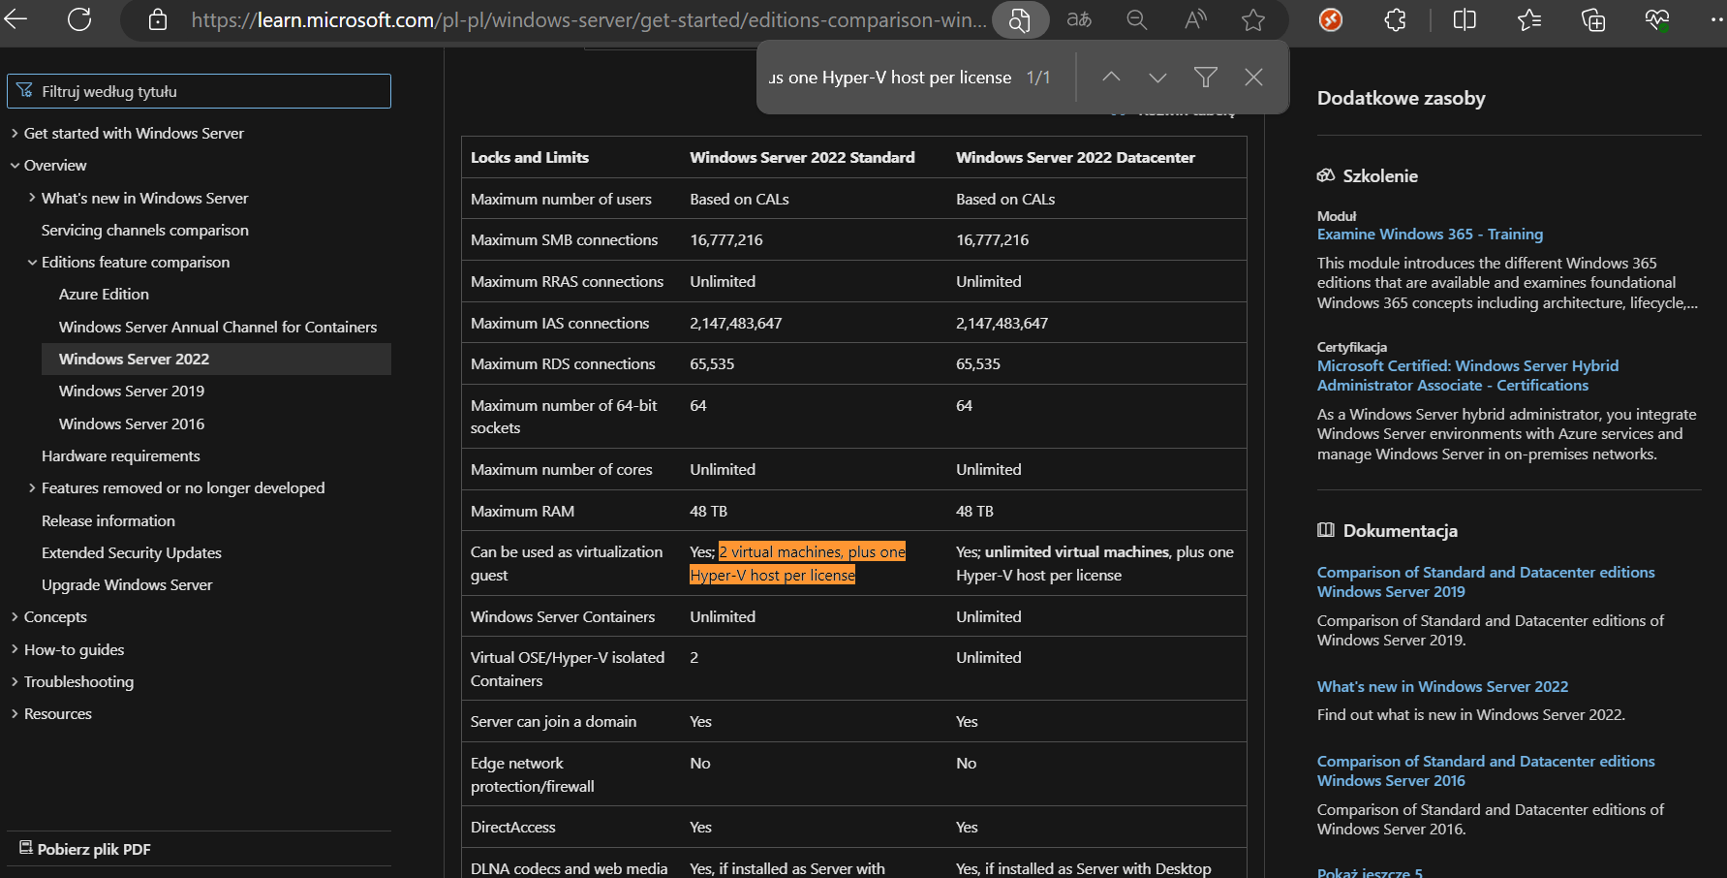
Task: Click the Maximum number of cores label
Action: 562,470
